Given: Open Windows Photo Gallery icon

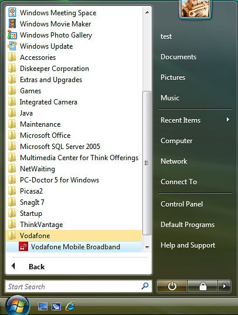Looking at the screenshot, I should [12, 35].
